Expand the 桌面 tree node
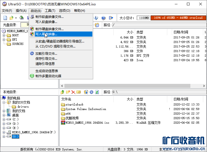The height and width of the screenshot is (152, 207). 4,115
